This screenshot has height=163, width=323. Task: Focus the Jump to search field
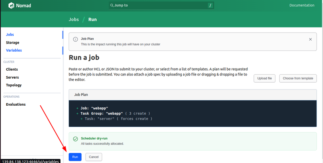(x=161, y=5)
